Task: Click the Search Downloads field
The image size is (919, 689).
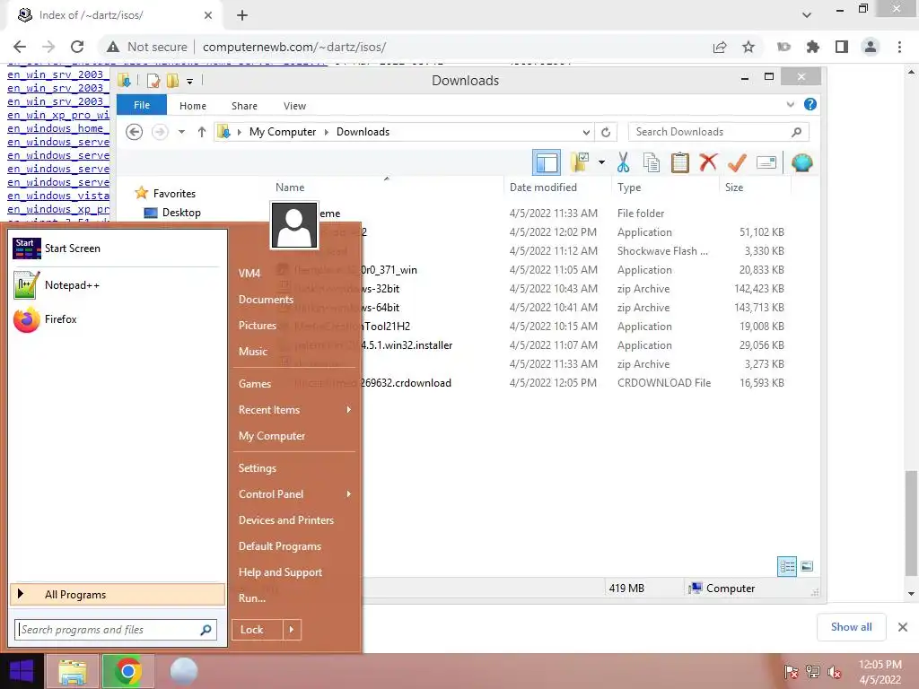Action: 718,132
